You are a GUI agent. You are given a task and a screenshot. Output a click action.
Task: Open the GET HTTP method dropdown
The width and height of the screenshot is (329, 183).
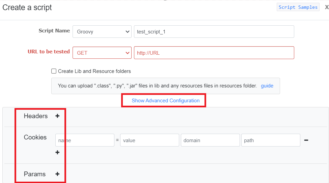point(102,53)
